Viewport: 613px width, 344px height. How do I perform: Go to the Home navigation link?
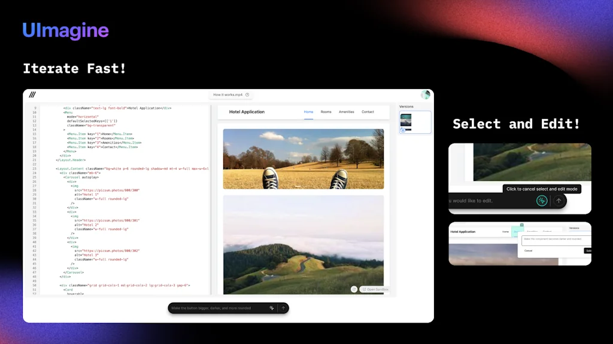click(308, 112)
